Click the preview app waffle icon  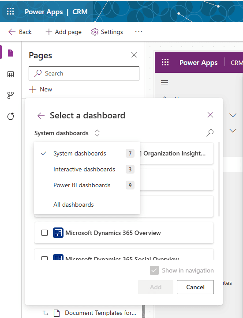coord(165,62)
